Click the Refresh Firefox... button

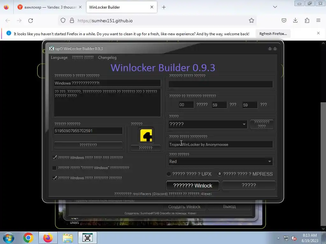pyautogui.click(x=273, y=34)
